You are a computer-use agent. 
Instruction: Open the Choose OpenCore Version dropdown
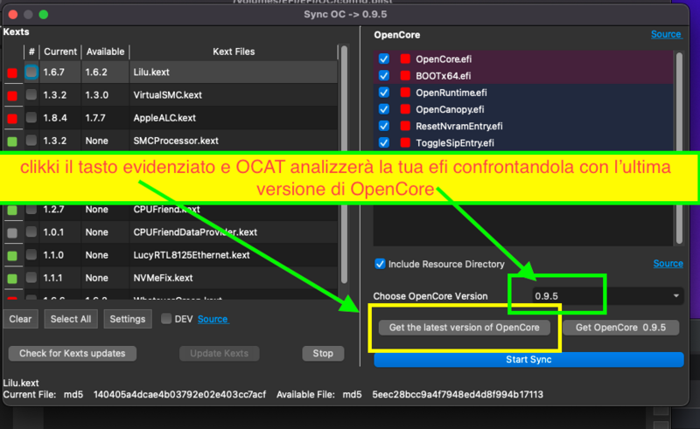607,295
